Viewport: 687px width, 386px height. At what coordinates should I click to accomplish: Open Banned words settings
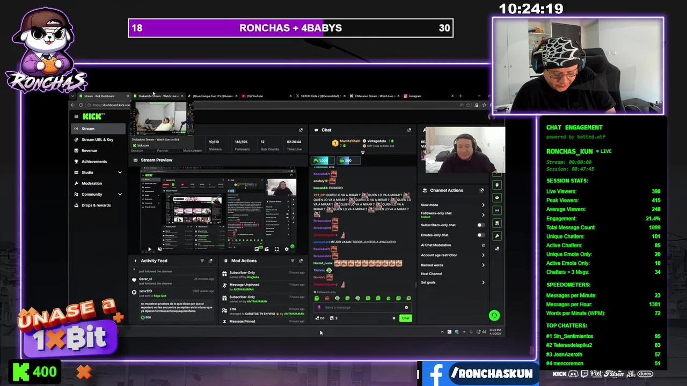[452, 265]
